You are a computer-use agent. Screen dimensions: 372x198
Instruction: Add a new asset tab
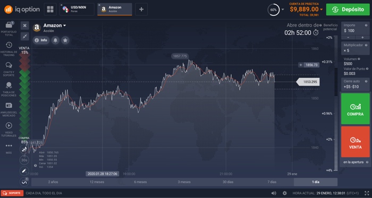[x=141, y=9]
